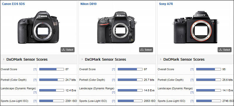Collapse Nikon DxOMark Sensor Scores section arrow
The image size is (234, 106).
82,59
